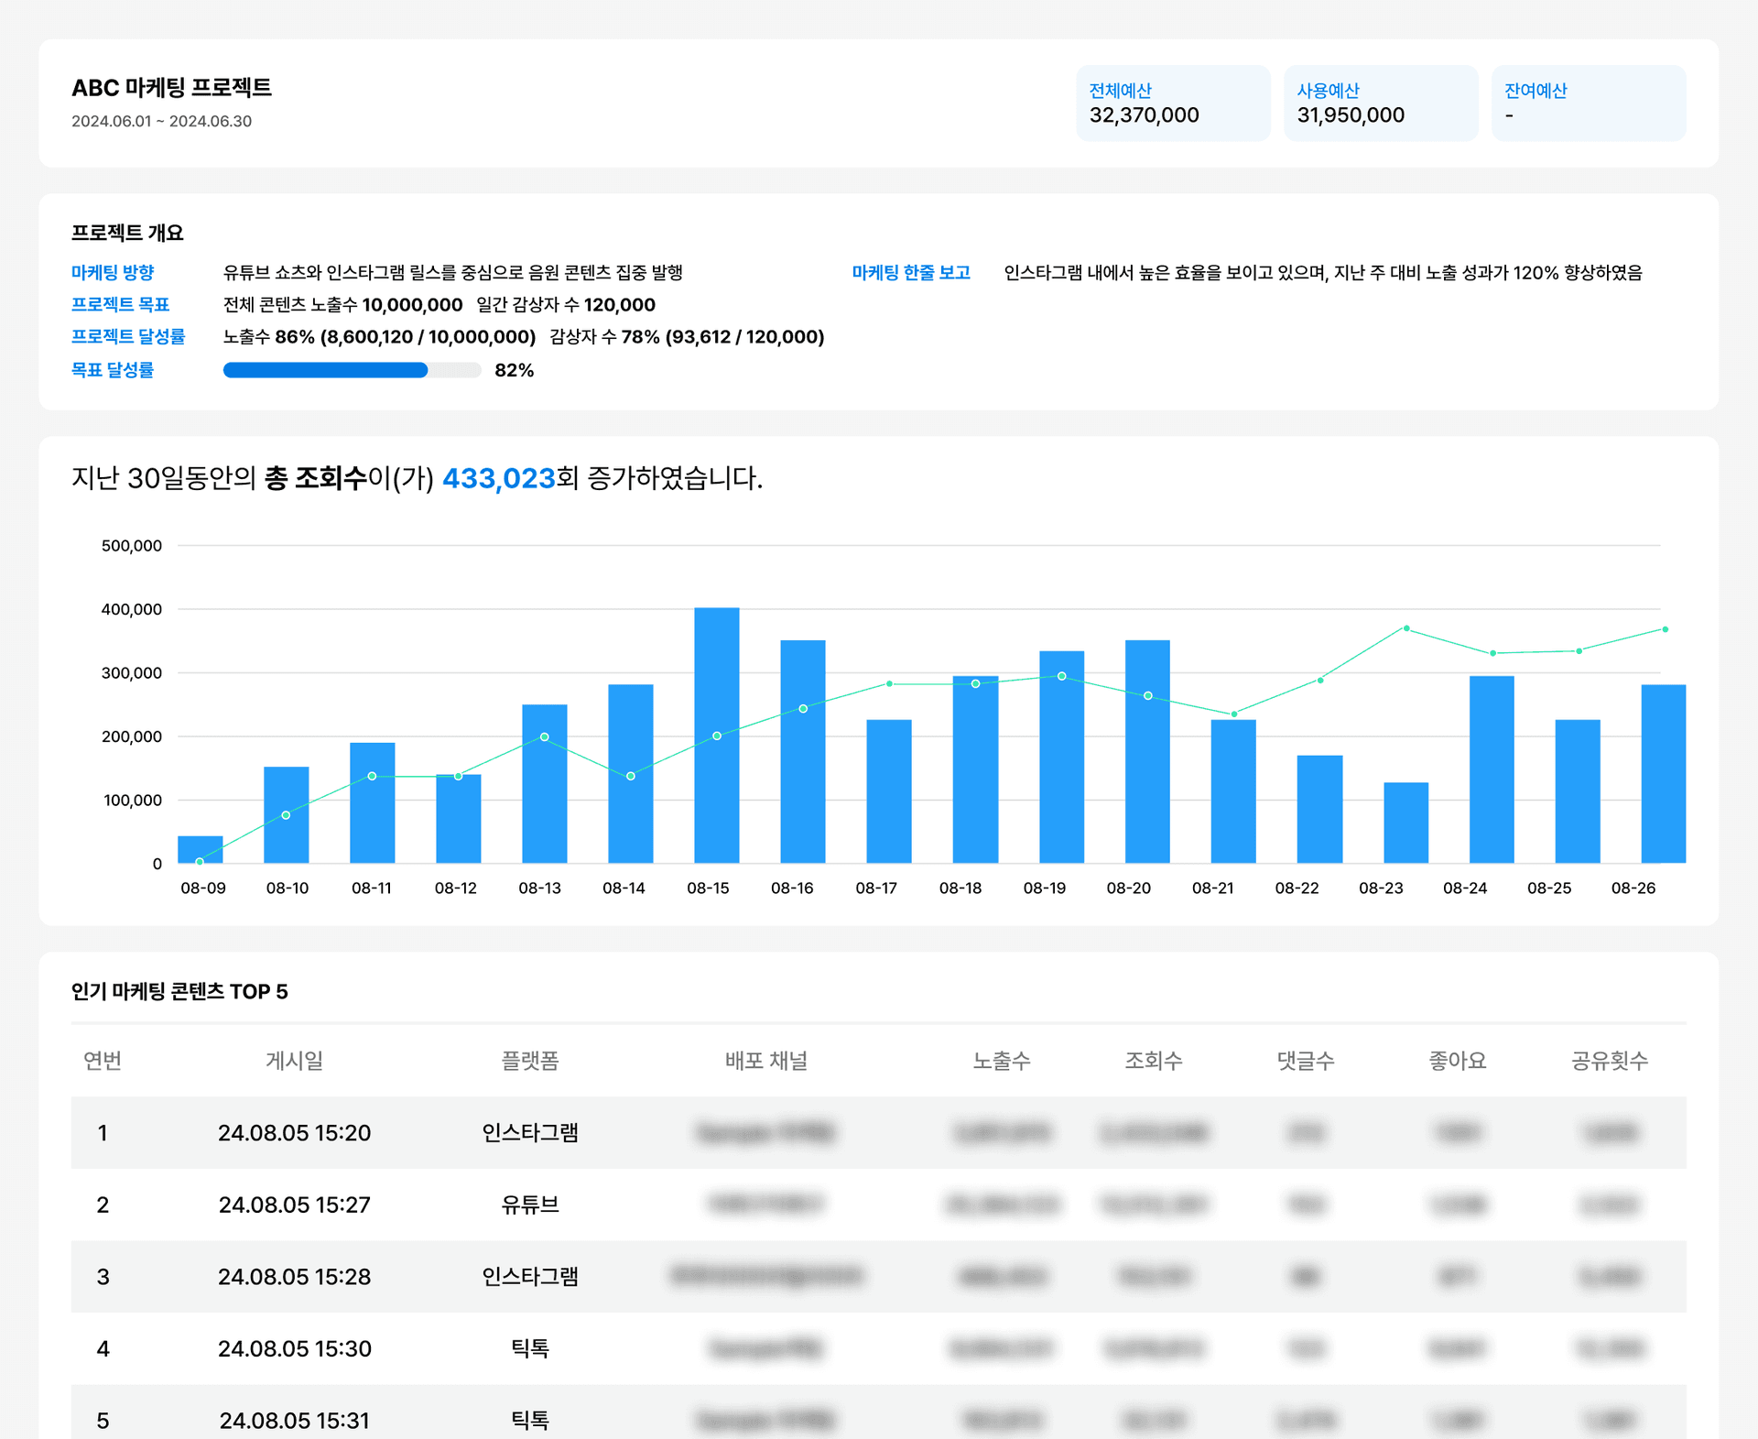Click the 82% goal progress bar

click(x=352, y=370)
